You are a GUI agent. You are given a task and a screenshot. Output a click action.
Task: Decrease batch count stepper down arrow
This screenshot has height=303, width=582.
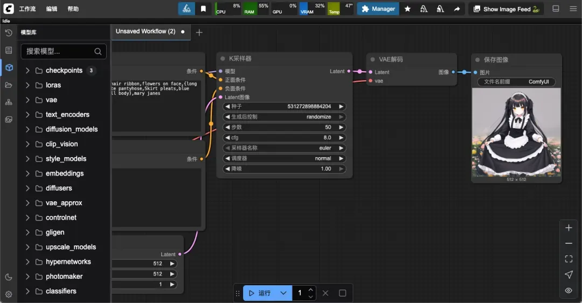(x=311, y=297)
